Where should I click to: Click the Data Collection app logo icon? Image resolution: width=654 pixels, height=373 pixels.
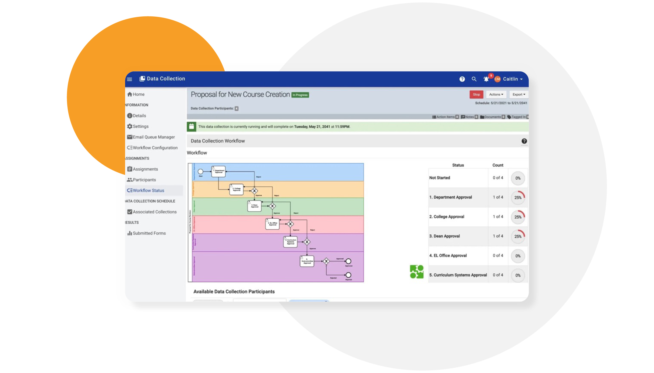click(142, 79)
